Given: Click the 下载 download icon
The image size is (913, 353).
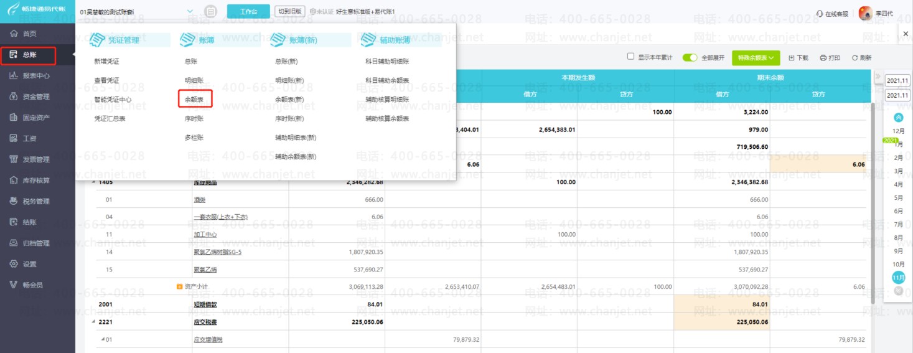Looking at the screenshot, I should click(792, 58).
